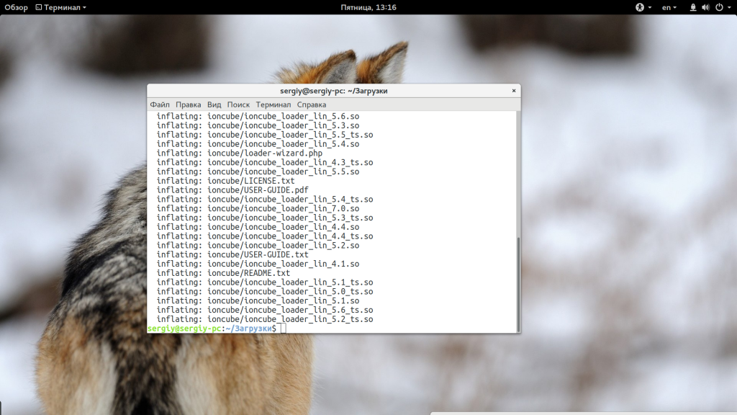The height and width of the screenshot is (415, 737).
Task: Click the terminal vertical scrollbar
Action: pyautogui.click(x=517, y=281)
